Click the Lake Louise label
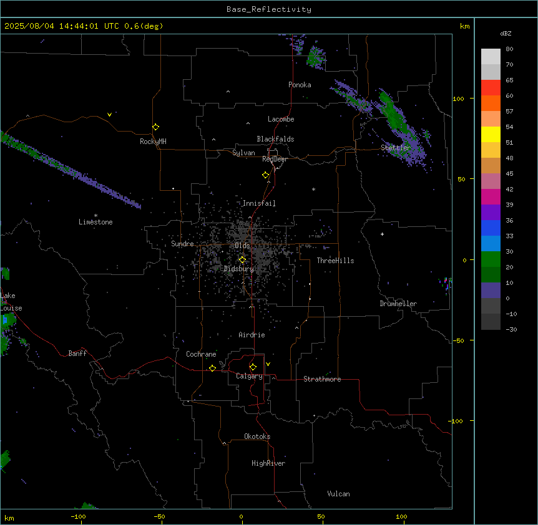538x525 pixels. pyautogui.click(x=11, y=302)
